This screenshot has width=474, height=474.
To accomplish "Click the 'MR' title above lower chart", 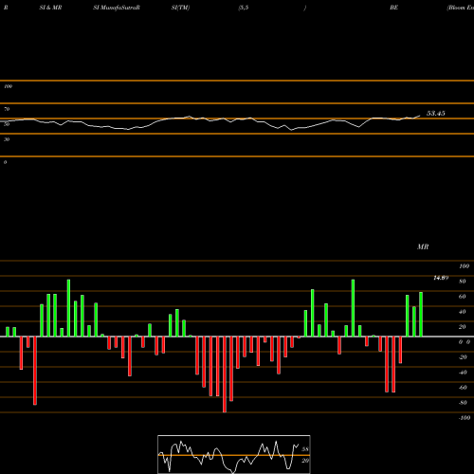I will click(423, 246).
